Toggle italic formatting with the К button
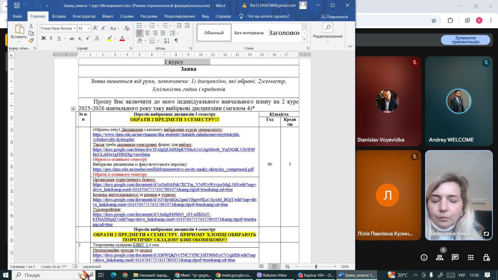Screen dimensions: 498x280 [51, 38]
